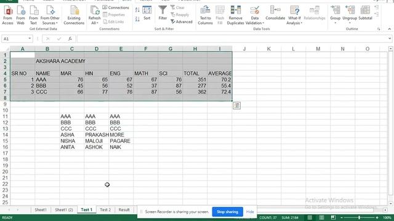The image size is (394, 221).
Task: Click the From Access icon
Action: (7, 15)
